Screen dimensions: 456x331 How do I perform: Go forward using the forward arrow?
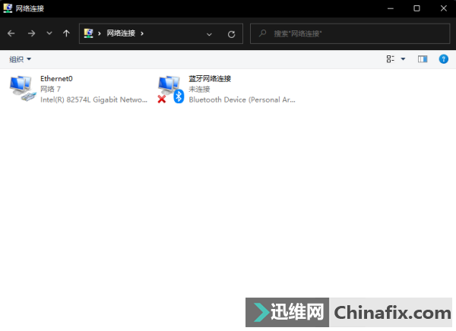31,33
